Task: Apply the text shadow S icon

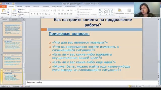Action: 40,14
